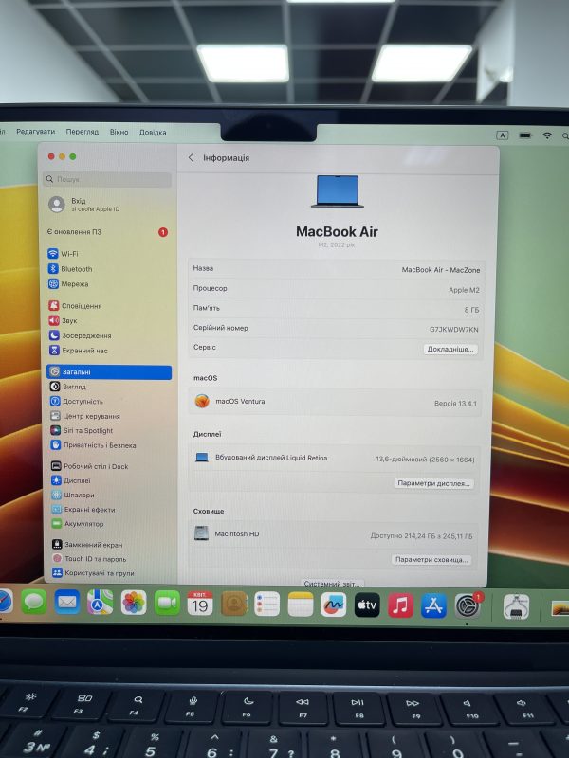Viewport: 569px width, 758px height.
Task: Open Зосередження focus settings
Action: coord(80,335)
